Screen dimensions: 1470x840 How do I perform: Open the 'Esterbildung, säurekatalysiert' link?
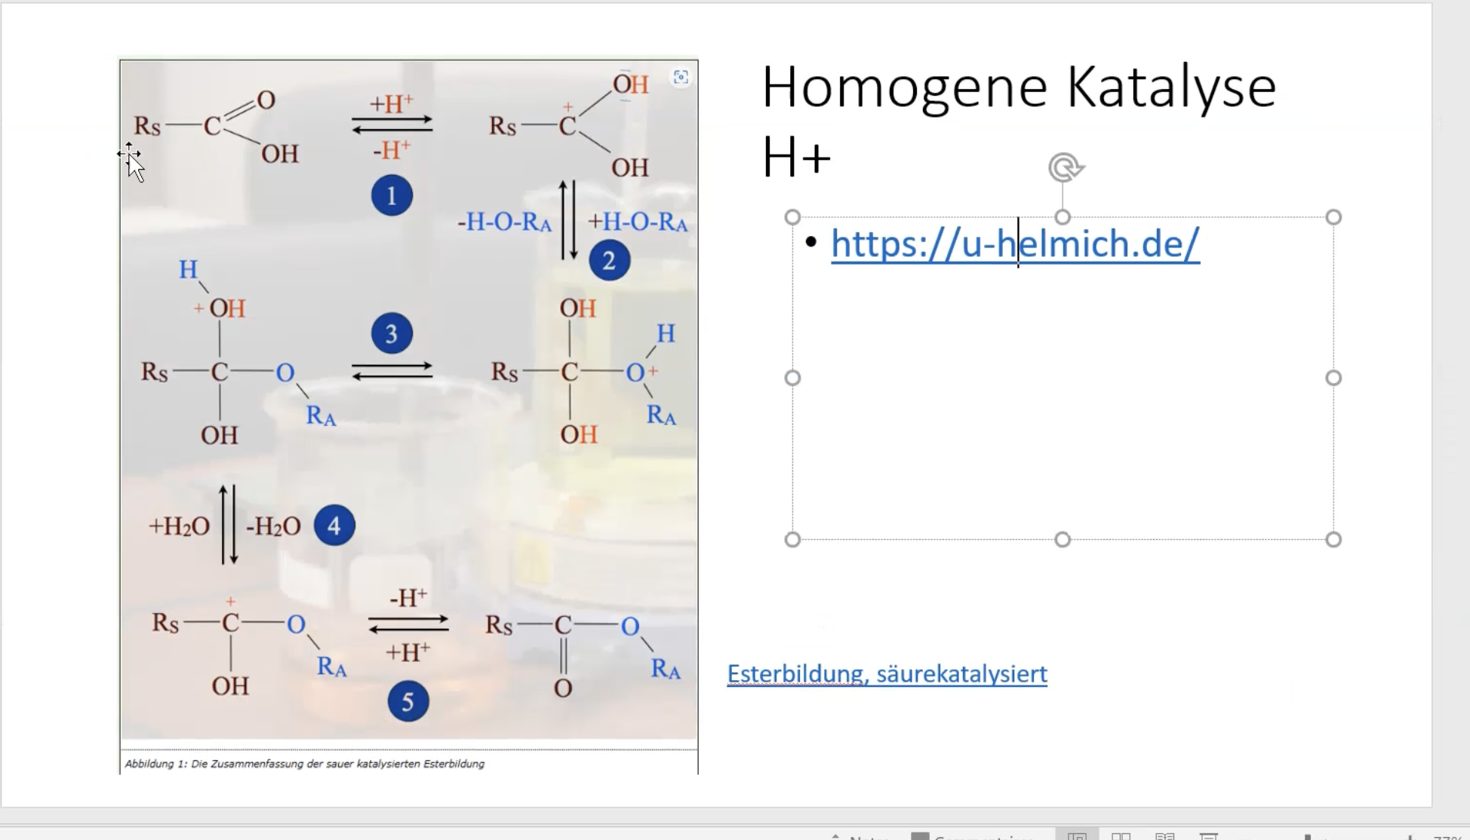(x=887, y=673)
